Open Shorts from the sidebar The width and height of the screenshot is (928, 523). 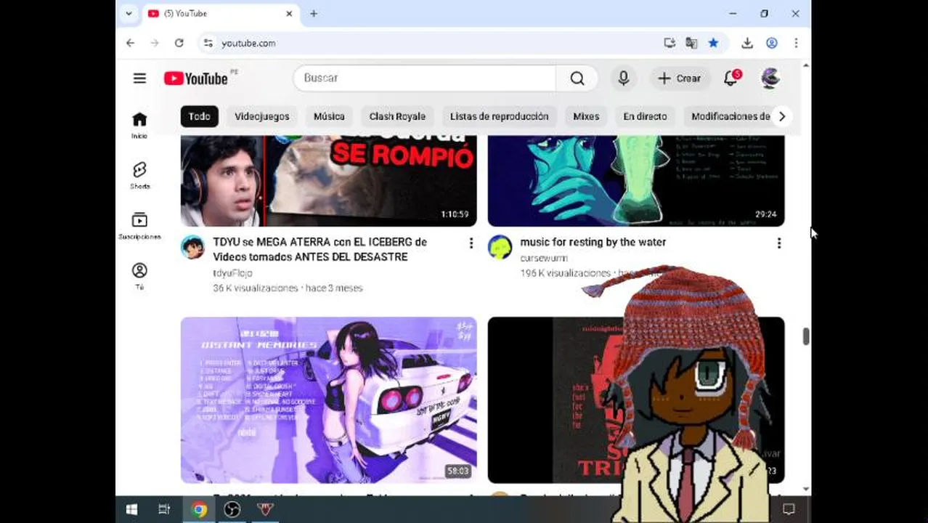[x=139, y=175]
